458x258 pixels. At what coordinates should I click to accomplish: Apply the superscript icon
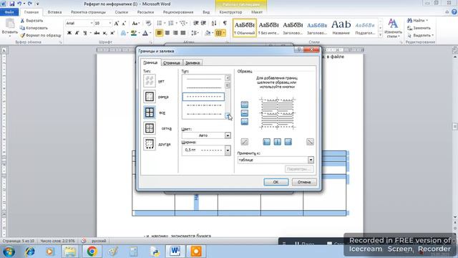click(x=112, y=33)
